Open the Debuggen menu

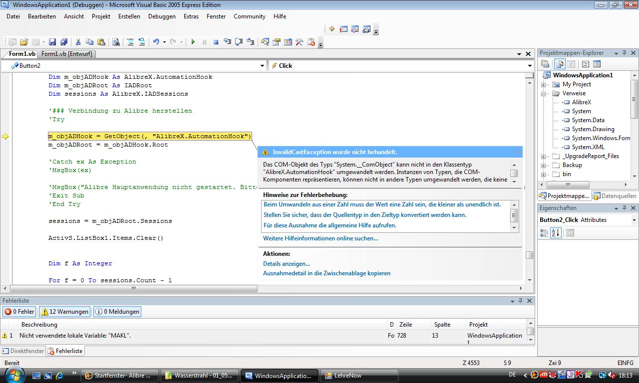point(162,16)
